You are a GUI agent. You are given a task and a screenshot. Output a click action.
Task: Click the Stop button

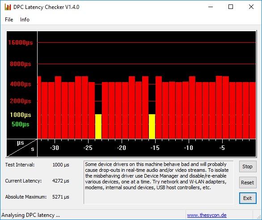(248, 166)
